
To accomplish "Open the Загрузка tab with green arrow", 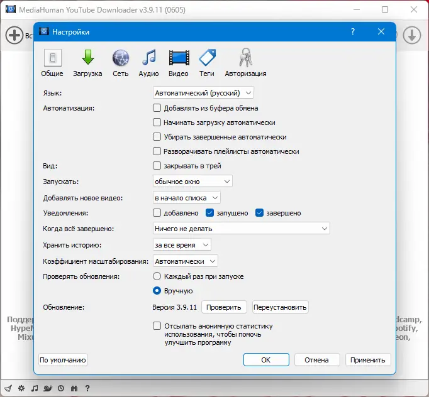I will coord(87,57).
